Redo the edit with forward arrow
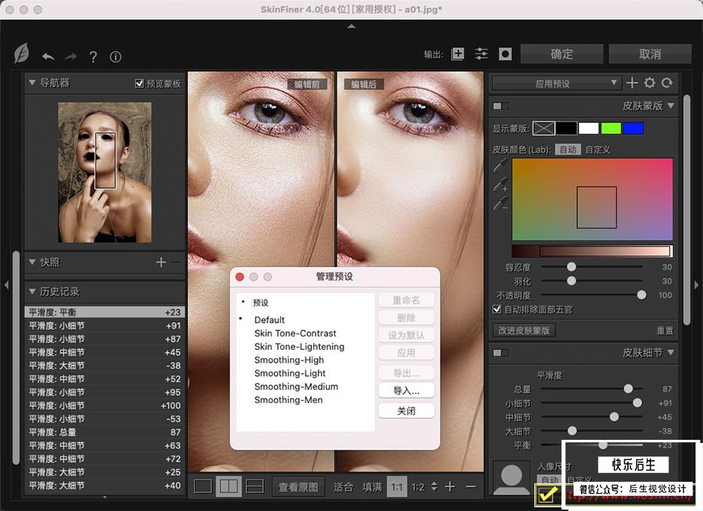703x511 pixels. click(71, 56)
